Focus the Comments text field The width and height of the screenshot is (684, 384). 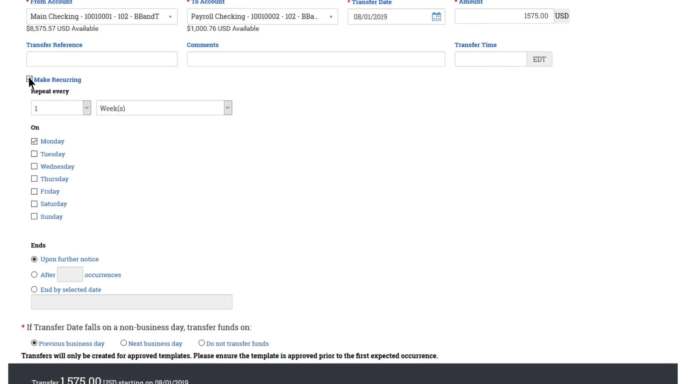[316, 59]
